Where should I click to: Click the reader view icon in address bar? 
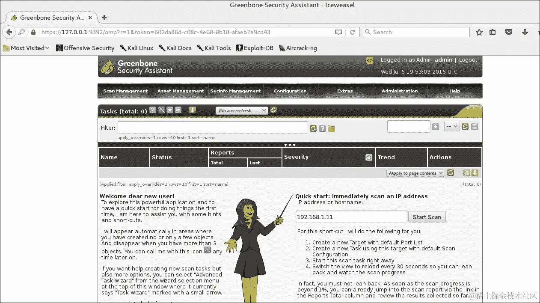click(338, 32)
